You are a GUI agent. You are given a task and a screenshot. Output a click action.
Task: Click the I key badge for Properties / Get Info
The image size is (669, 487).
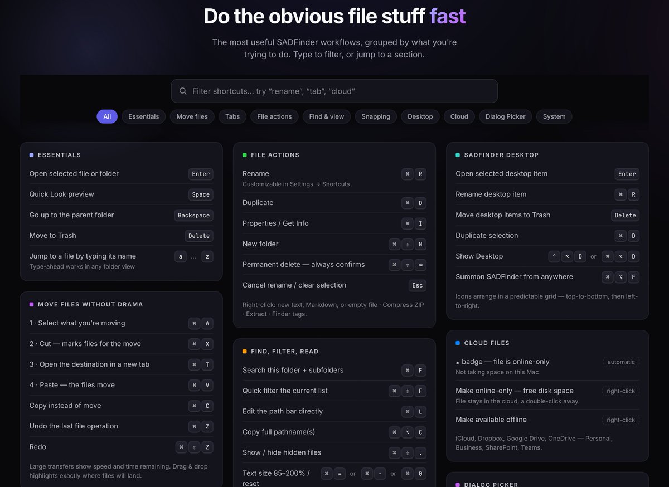[x=420, y=223]
